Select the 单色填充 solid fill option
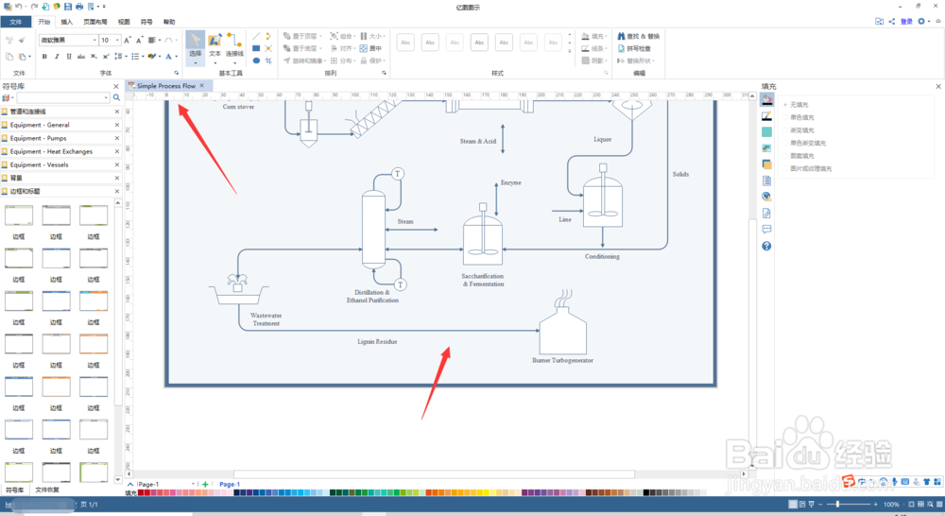The image size is (945, 516). (x=801, y=117)
